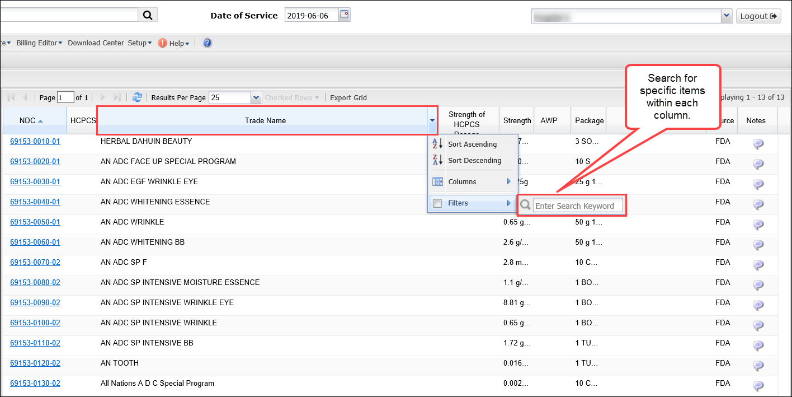This screenshot has width=792, height=397.
Task: Click the Enter Search Keyword field
Action: tap(577, 206)
